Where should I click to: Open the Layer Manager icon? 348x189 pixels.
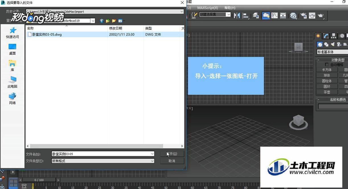click(x=256, y=15)
